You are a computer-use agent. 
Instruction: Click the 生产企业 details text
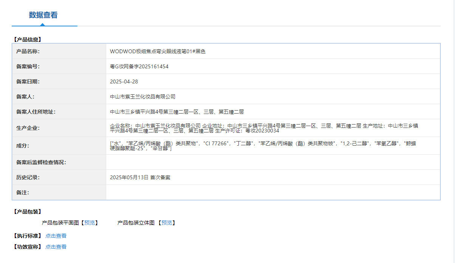coord(264,128)
